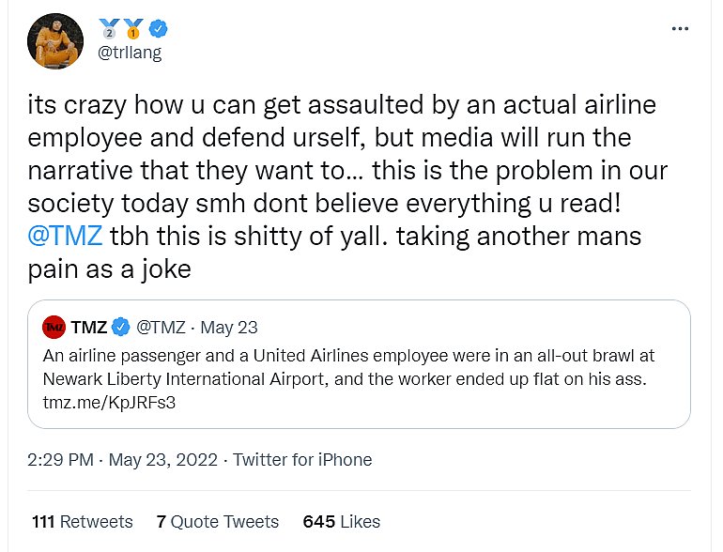The image size is (723, 552).
Task: View the 645 Likes list
Action: pos(341,521)
